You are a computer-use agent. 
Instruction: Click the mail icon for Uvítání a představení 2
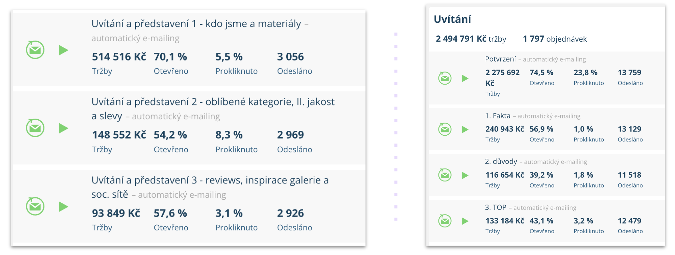(x=35, y=128)
